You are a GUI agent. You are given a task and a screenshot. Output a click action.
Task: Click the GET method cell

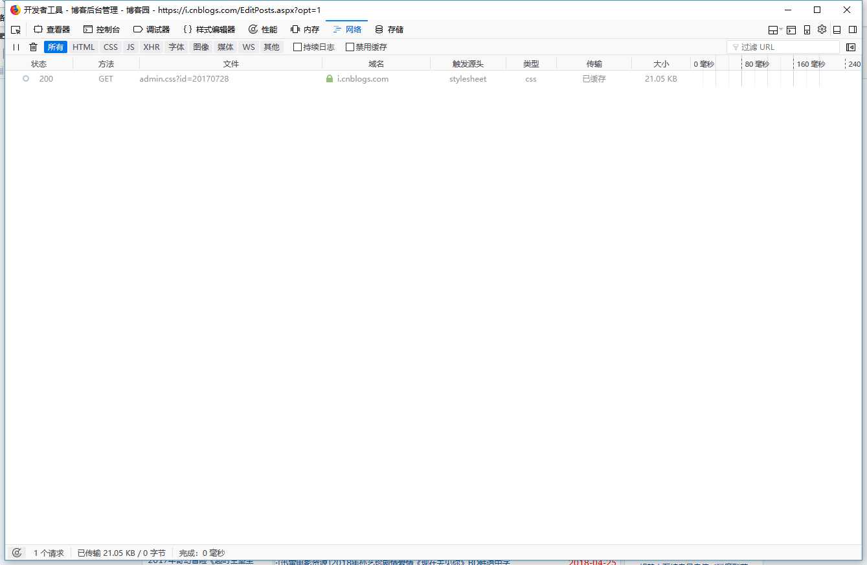point(106,79)
